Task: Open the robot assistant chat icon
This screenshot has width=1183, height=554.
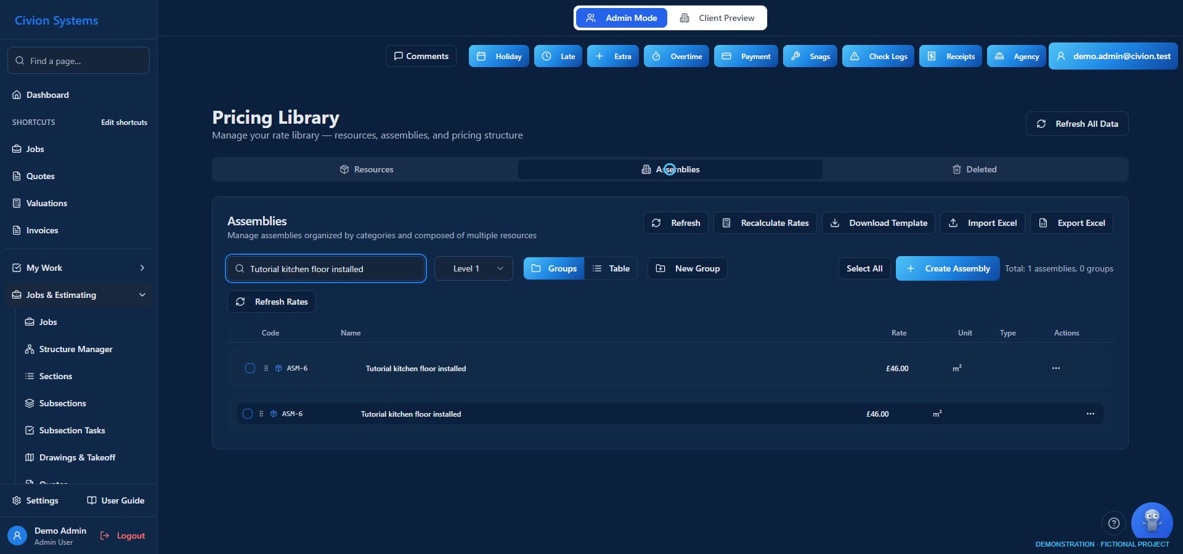Action: pyautogui.click(x=1152, y=522)
